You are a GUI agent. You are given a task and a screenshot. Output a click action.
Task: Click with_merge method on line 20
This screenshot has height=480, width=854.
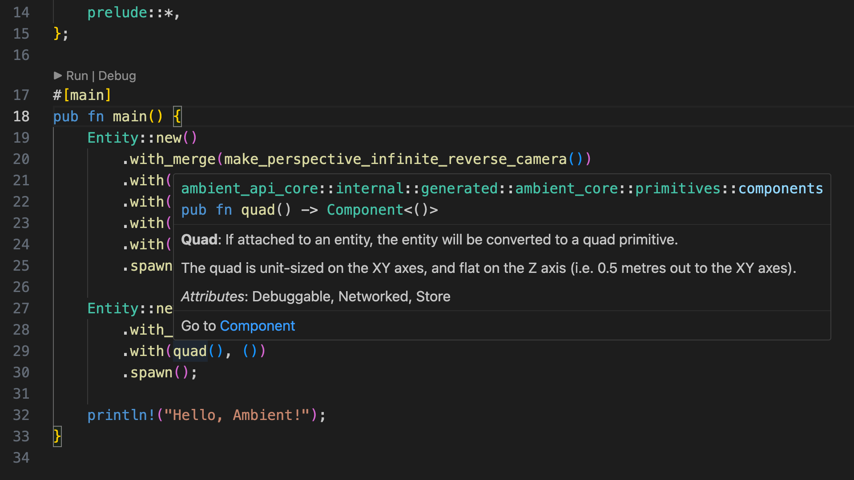tap(173, 159)
